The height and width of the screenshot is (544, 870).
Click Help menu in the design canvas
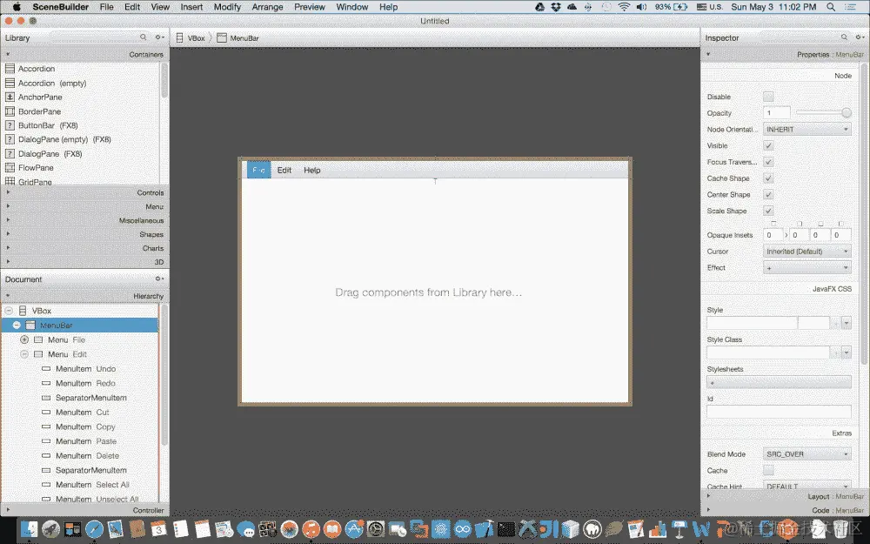(x=311, y=170)
